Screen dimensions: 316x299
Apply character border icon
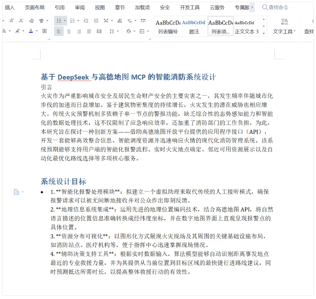coord(44,31)
